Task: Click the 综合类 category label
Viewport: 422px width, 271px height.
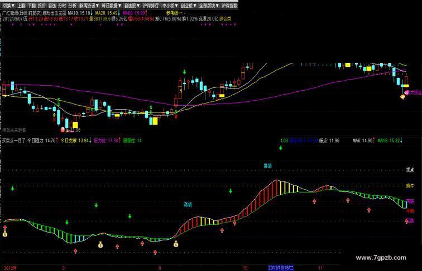Action: [x=226, y=19]
